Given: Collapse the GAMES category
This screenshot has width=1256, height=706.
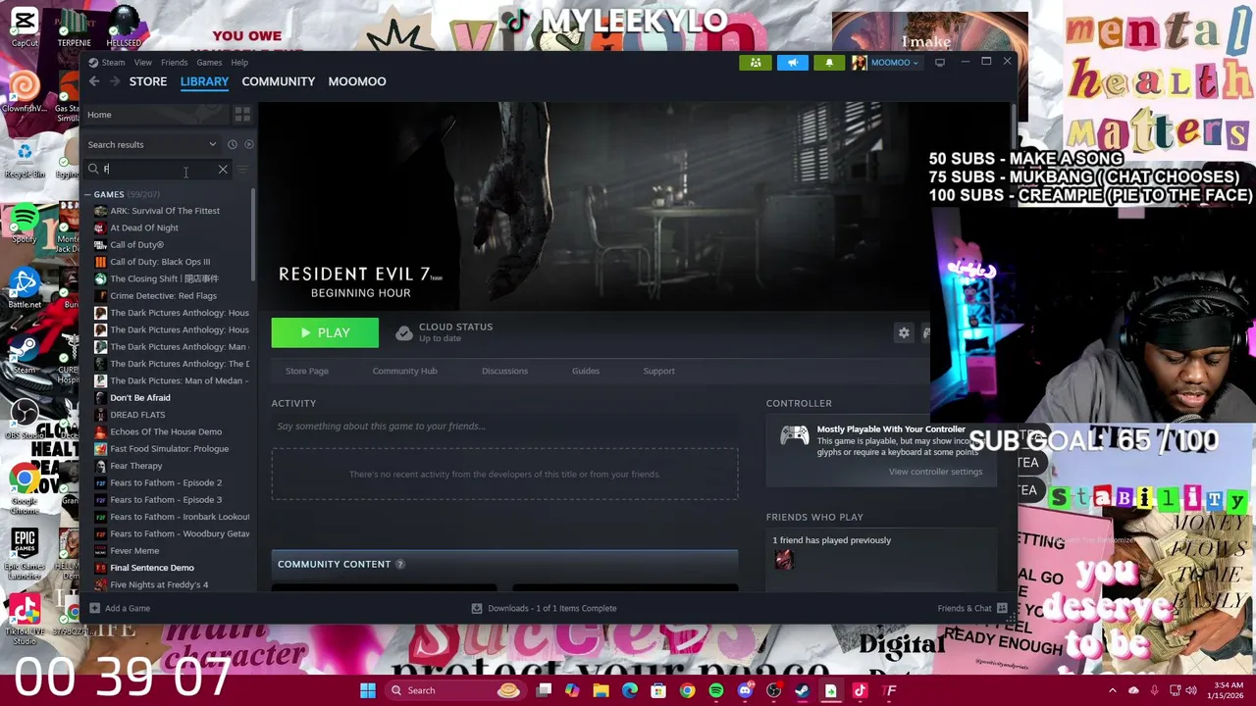Looking at the screenshot, I should tap(88, 194).
